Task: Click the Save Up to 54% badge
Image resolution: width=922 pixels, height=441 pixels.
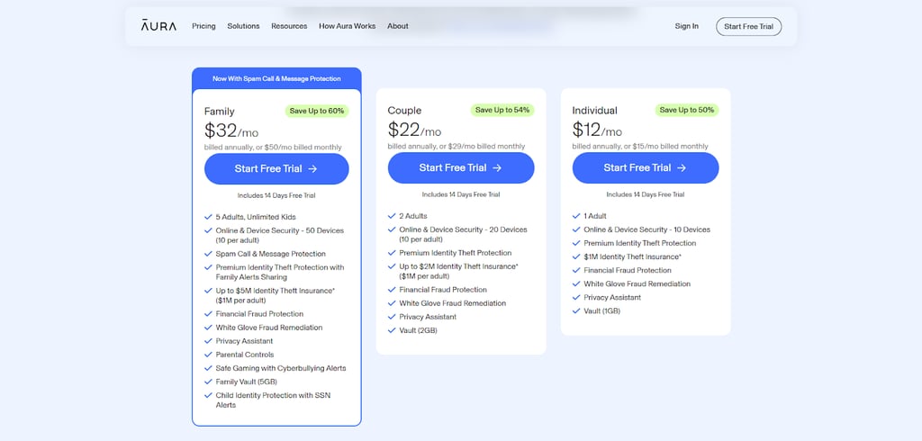Action: tap(502, 110)
